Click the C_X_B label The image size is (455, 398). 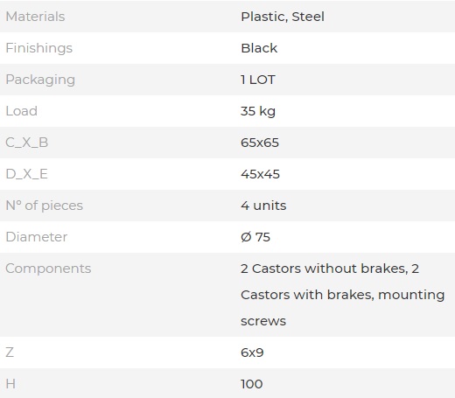point(27,143)
